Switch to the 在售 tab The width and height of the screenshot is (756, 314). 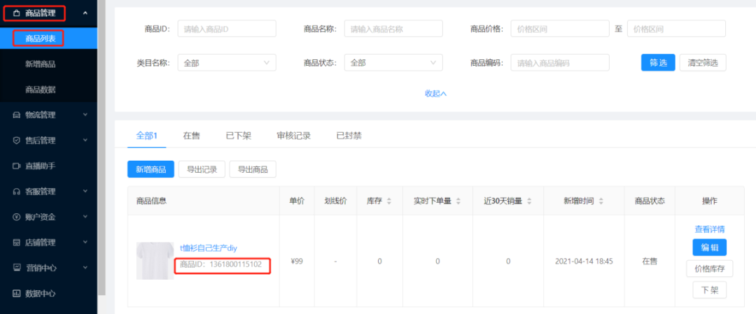[x=191, y=136]
